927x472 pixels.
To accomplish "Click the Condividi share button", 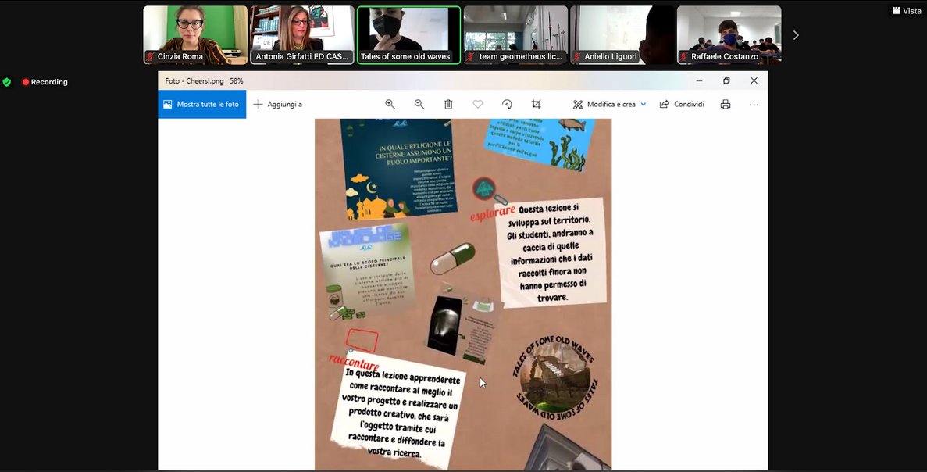I will click(x=682, y=104).
